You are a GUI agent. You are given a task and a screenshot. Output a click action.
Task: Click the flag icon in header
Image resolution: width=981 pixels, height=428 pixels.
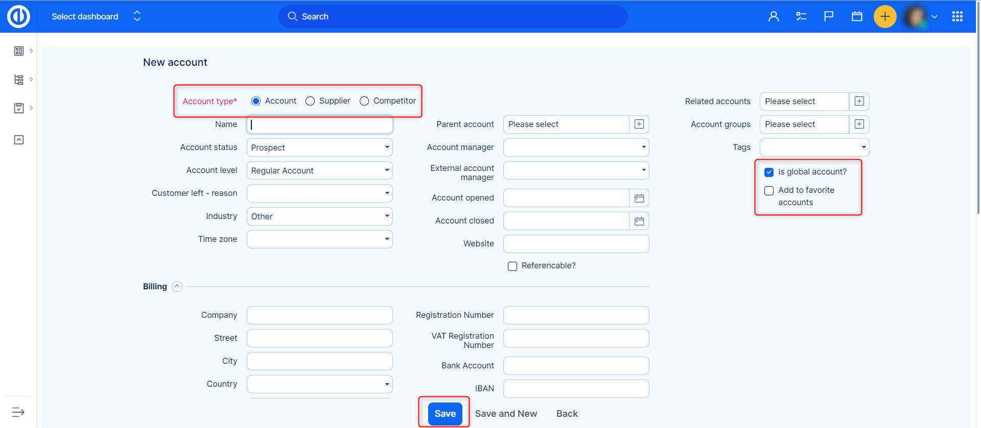(829, 16)
